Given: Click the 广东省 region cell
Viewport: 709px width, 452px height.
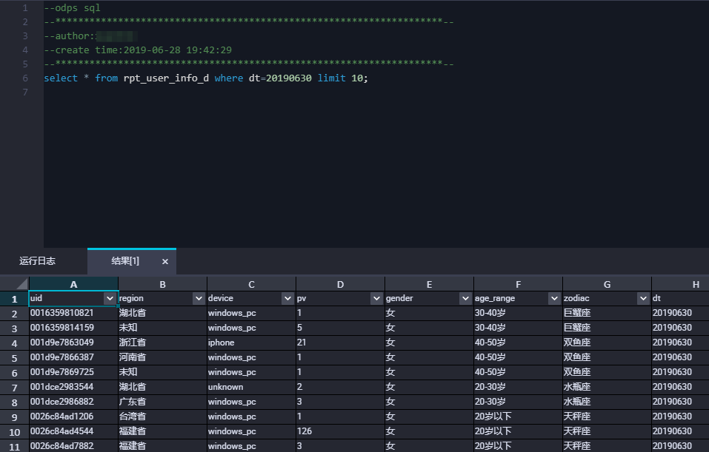Looking at the screenshot, I should click(162, 402).
